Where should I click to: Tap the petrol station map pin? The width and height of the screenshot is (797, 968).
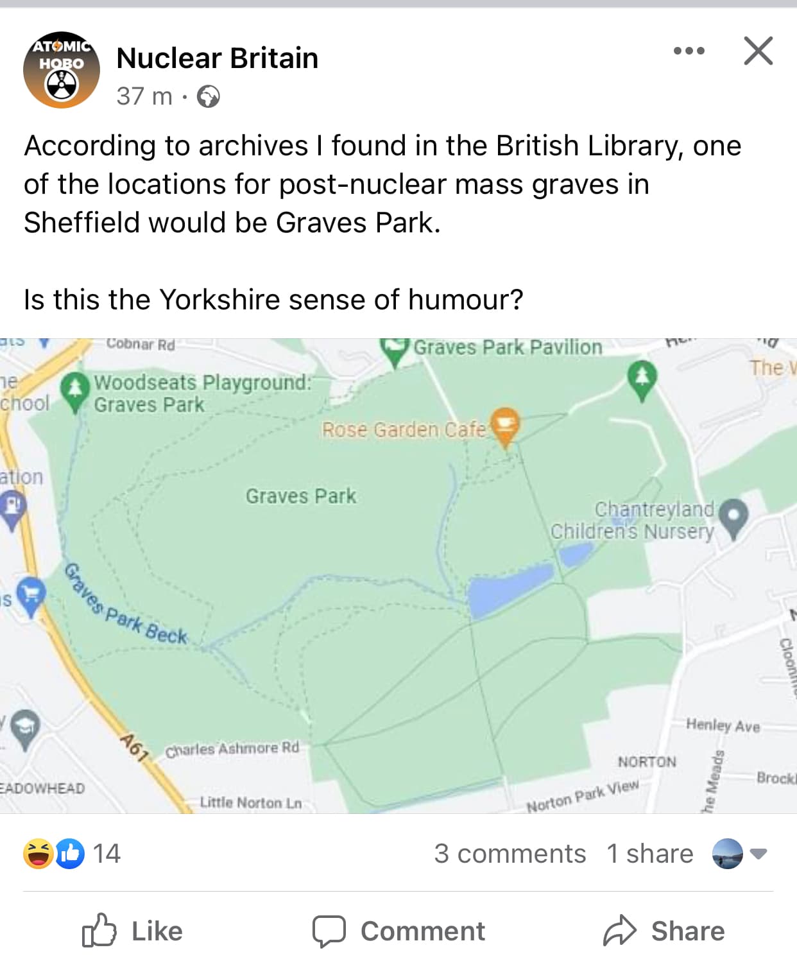point(12,508)
